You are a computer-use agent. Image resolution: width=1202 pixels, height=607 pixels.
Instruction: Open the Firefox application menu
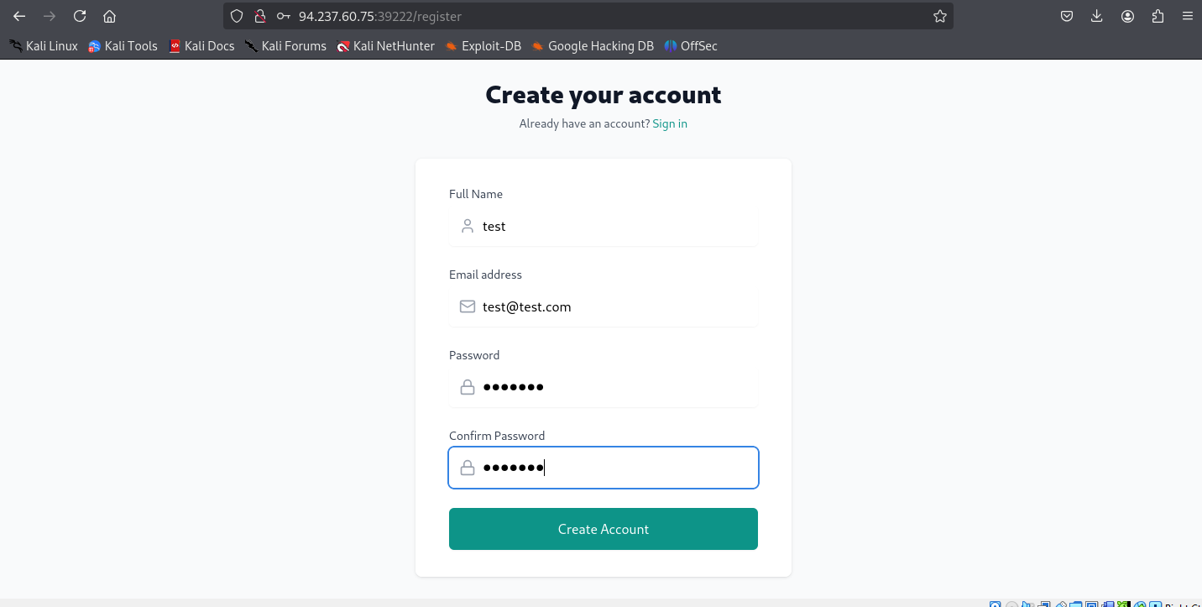(1187, 16)
